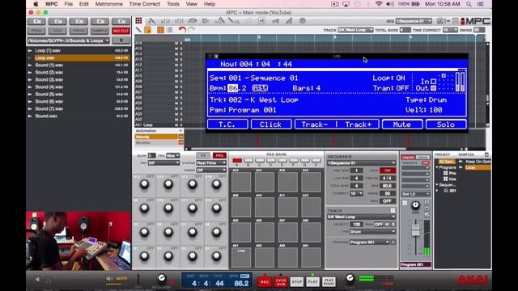
Task: Toggle AUTO audition in transport bar
Action: (121, 279)
